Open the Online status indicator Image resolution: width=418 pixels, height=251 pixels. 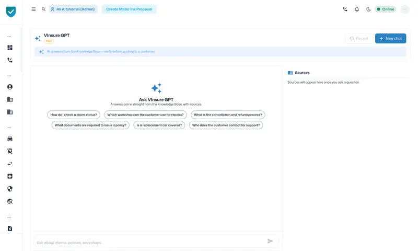[x=386, y=9]
